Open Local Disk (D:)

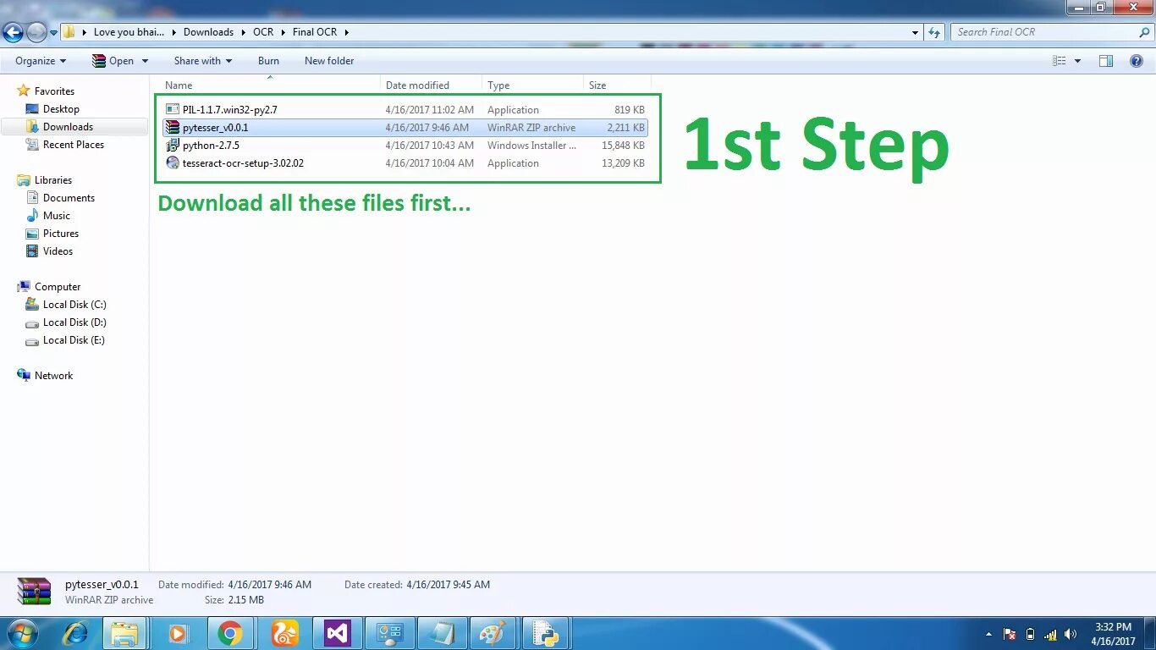(74, 322)
